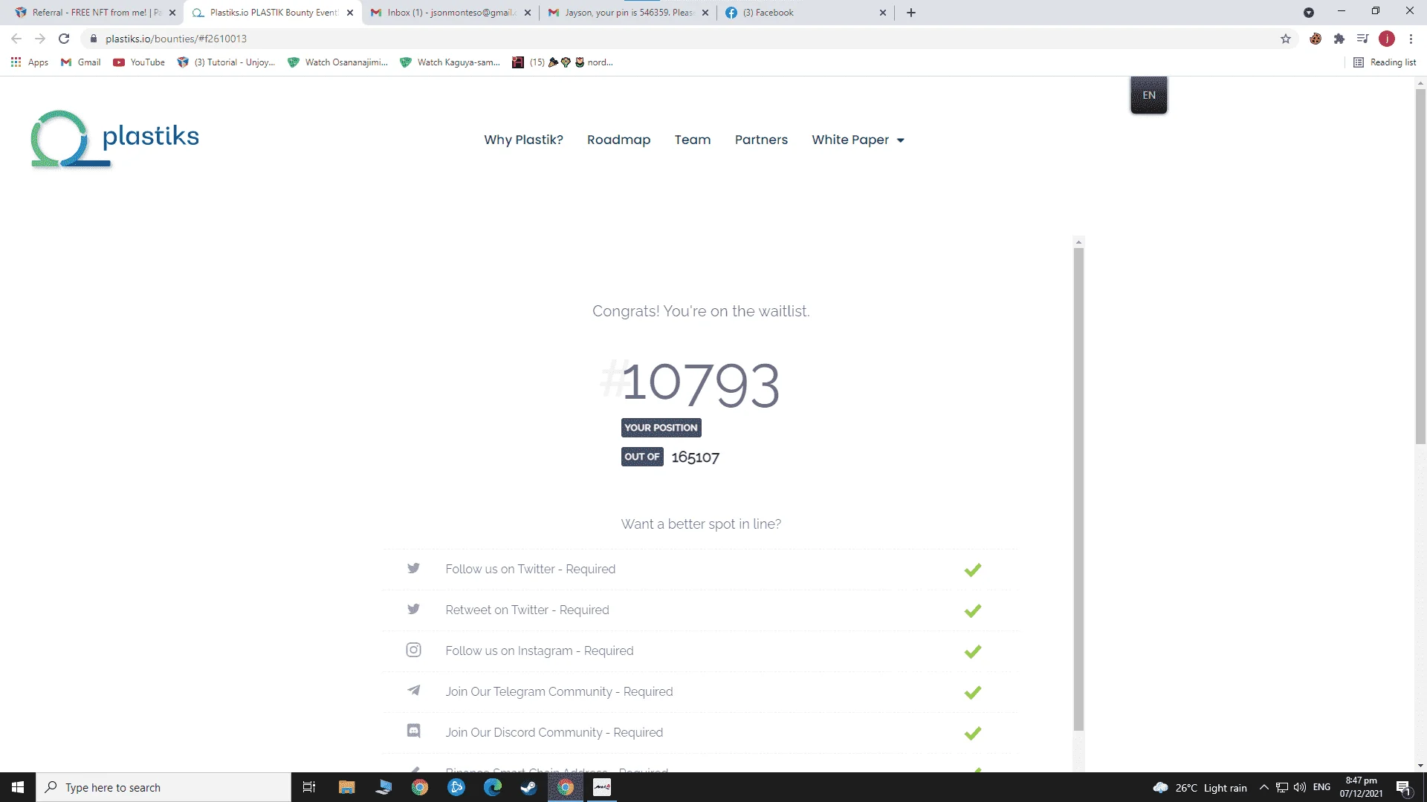Open Watch Osananajimi bookmark
The height and width of the screenshot is (802, 1427).
point(338,62)
